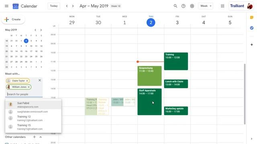Select highlighted date 2 in mini calendar

click(26, 41)
